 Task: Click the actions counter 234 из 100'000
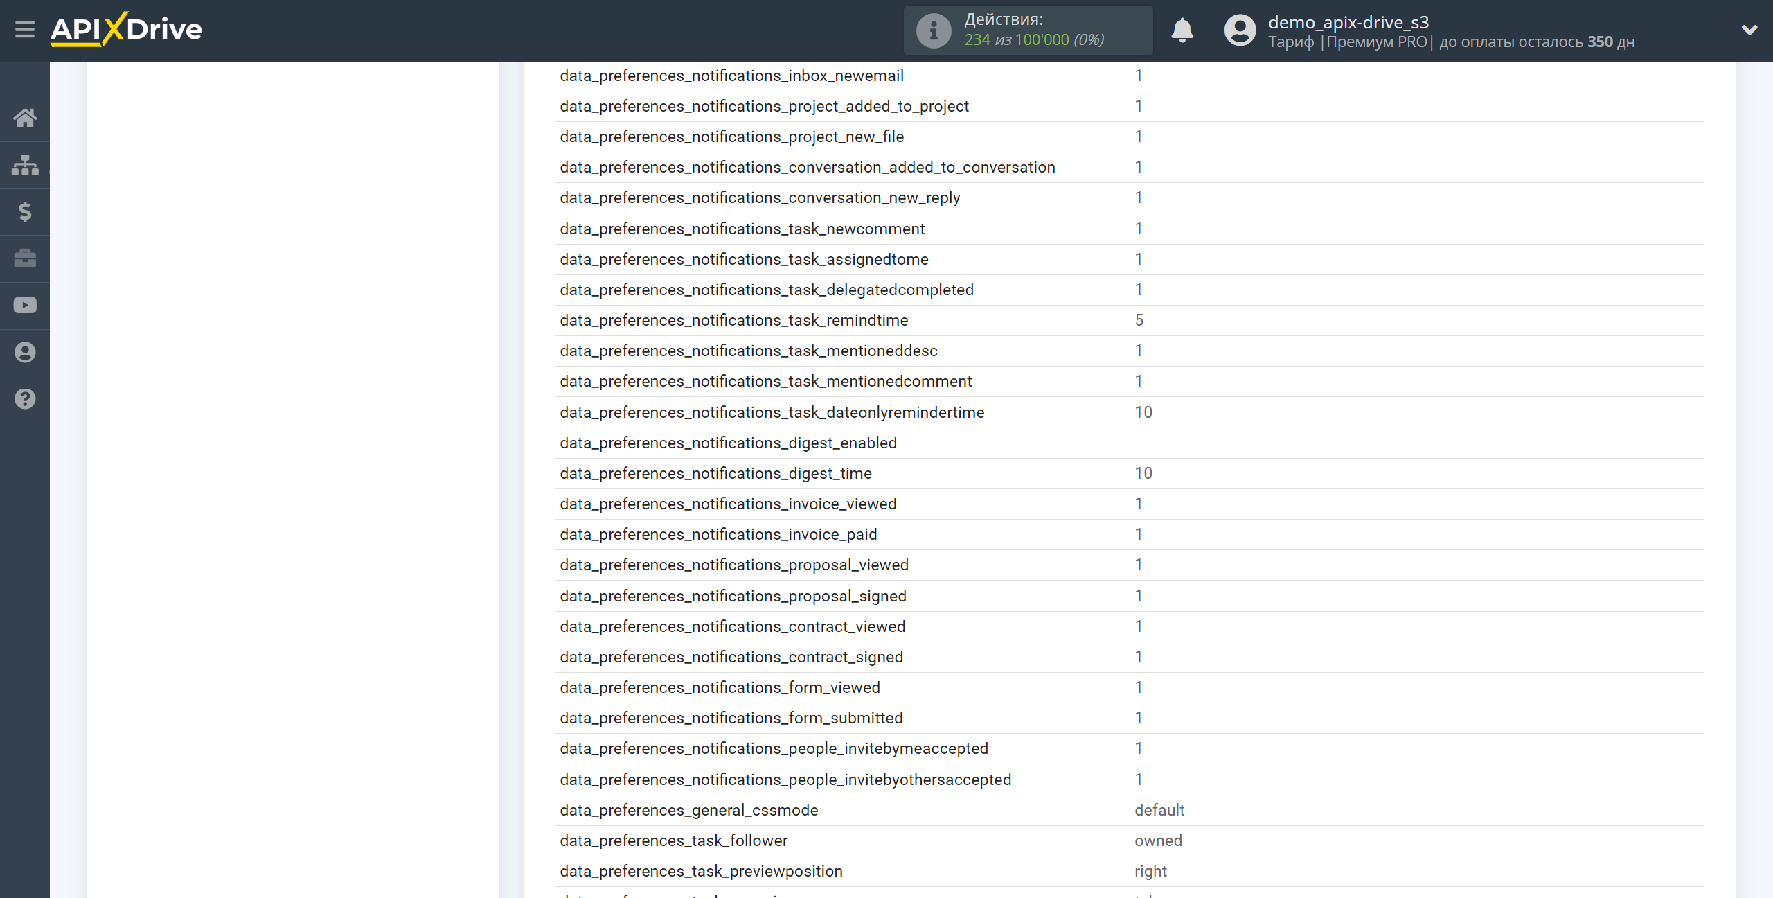(x=1034, y=40)
